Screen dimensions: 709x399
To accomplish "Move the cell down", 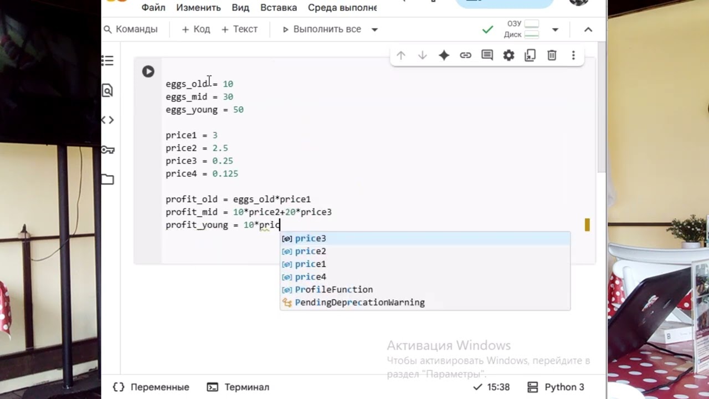I will [422, 55].
